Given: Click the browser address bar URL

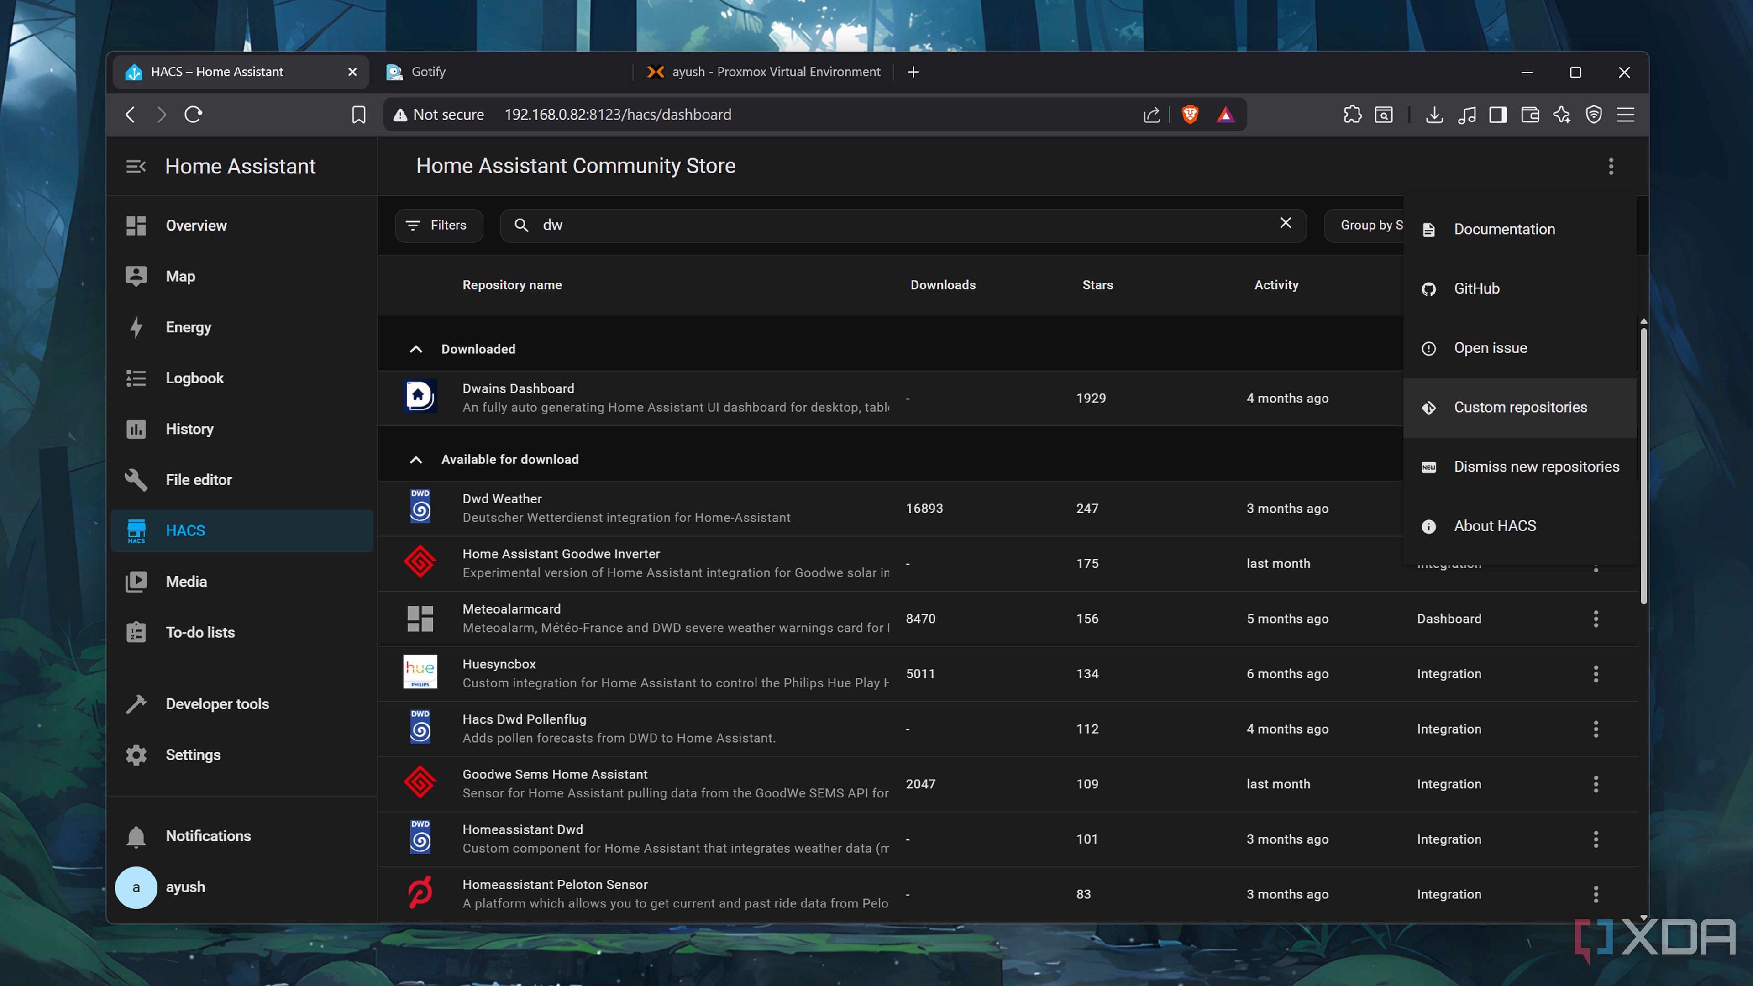Looking at the screenshot, I should pos(618,115).
